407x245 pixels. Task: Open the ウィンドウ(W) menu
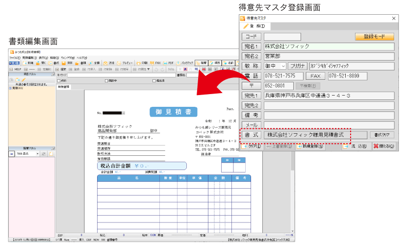coord(68,58)
